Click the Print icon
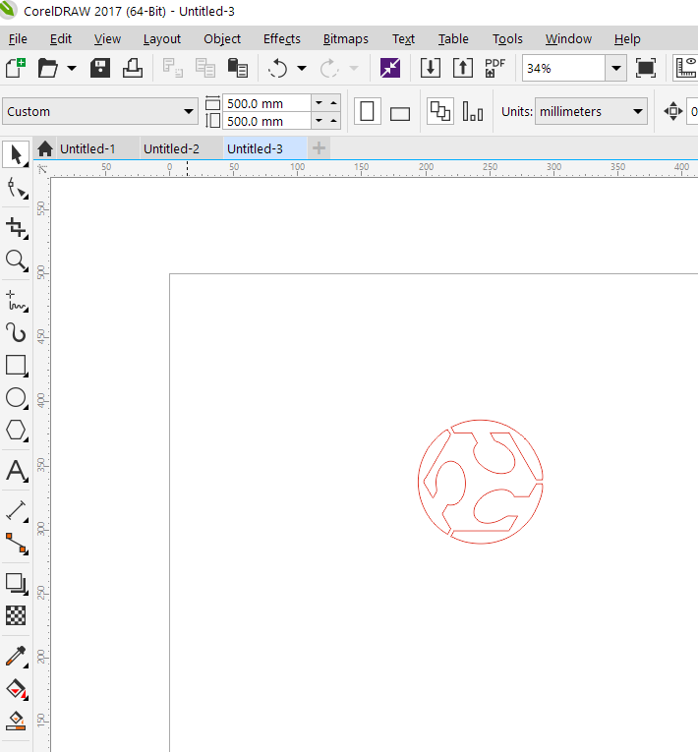 tap(133, 68)
